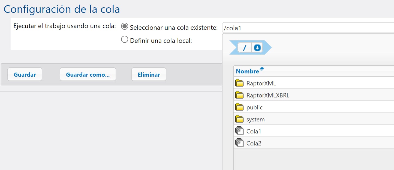
Task: Click the Cola2 queue icon
Action: pos(239,143)
